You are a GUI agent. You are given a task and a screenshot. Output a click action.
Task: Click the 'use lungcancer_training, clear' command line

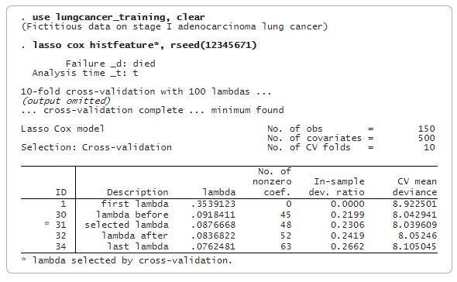pos(119,17)
